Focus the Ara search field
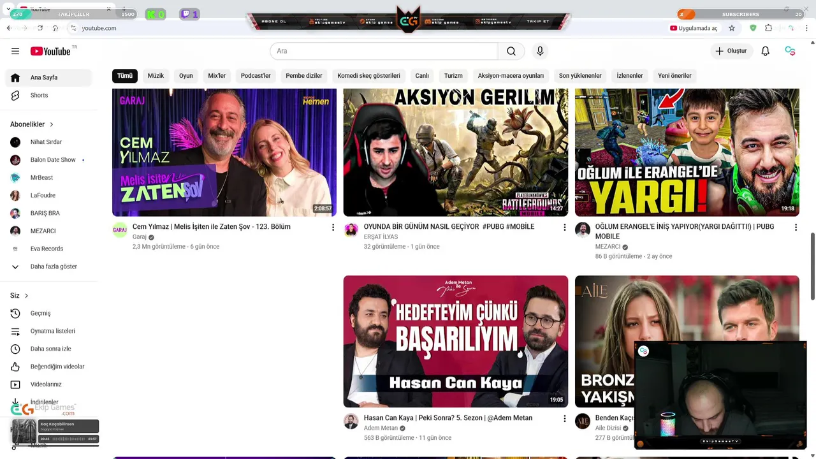This screenshot has width=816, height=459. pos(384,51)
